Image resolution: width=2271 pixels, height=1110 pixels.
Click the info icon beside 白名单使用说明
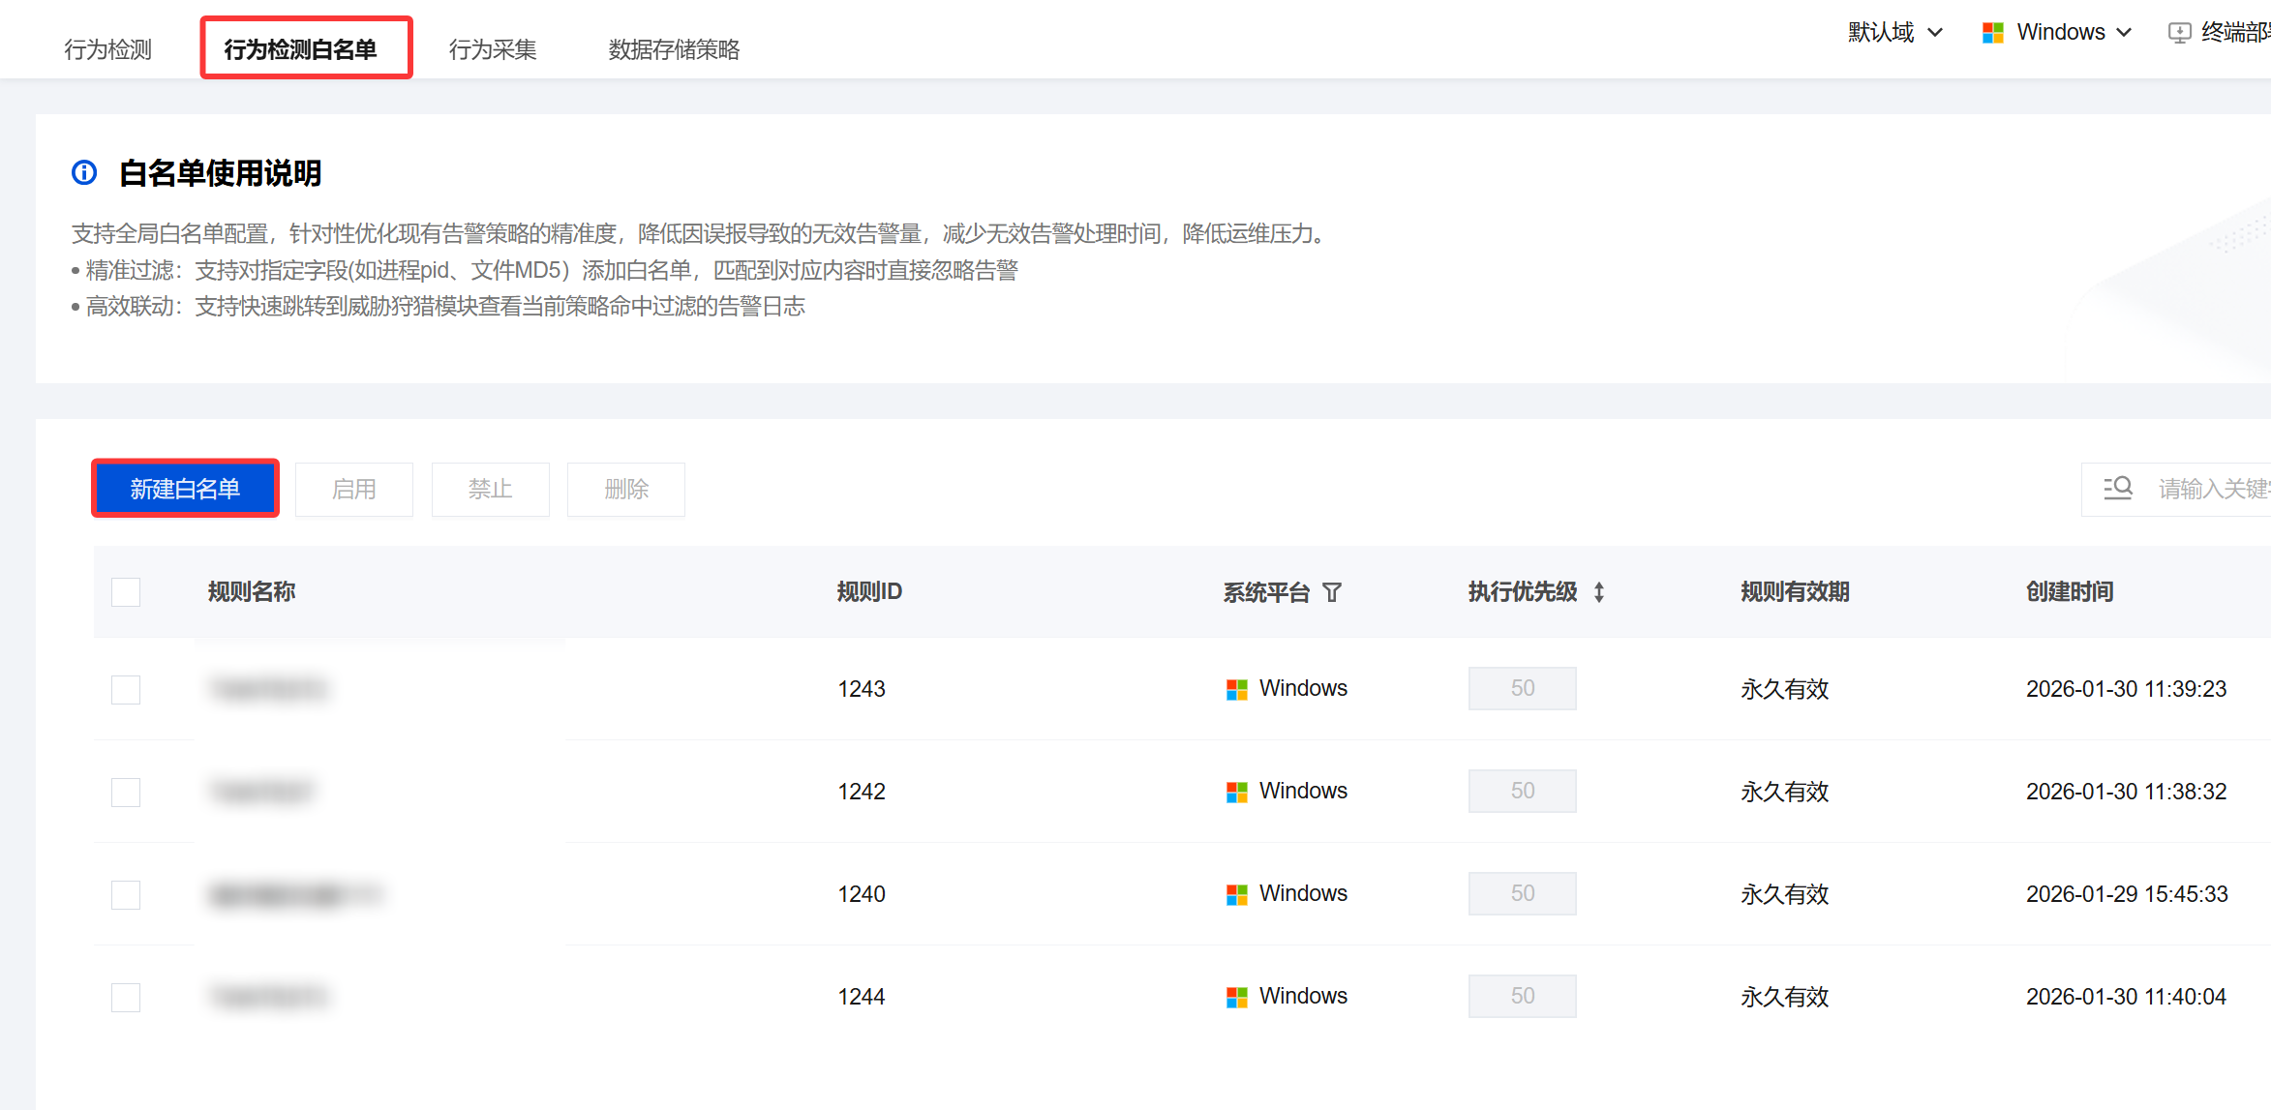[x=84, y=173]
